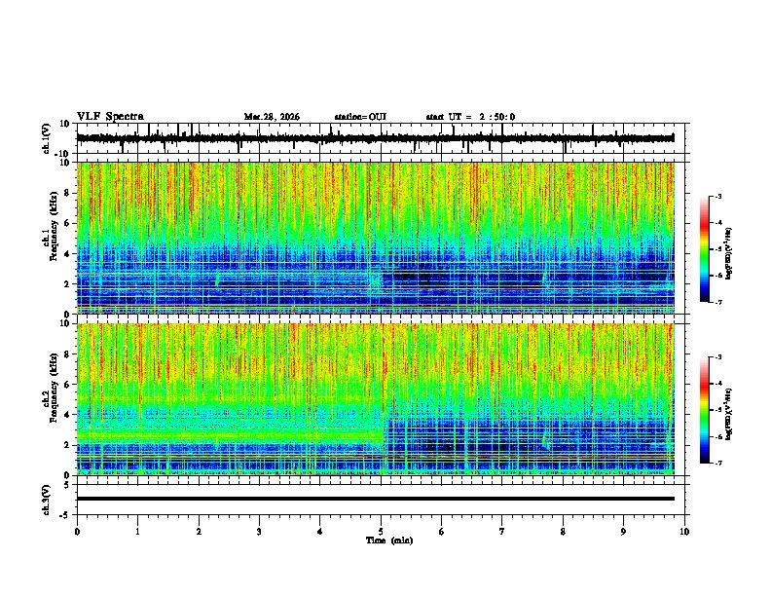Click the '7' tick on the time axis

(502, 532)
